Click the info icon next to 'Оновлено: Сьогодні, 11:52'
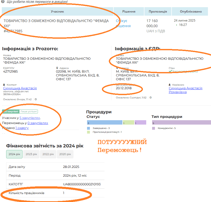Screen dimensions: 211x202 tap(151, 98)
